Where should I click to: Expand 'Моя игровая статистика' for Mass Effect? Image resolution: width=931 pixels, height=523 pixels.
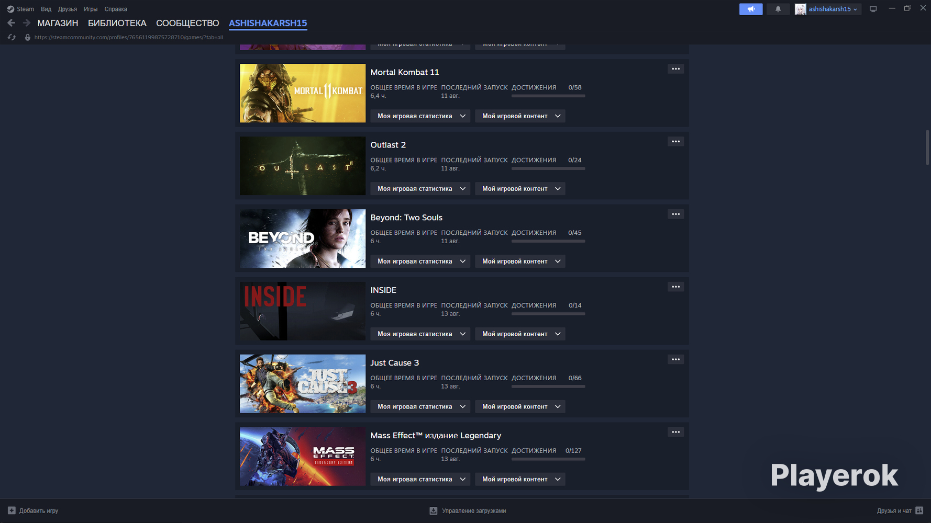[420, 480]
